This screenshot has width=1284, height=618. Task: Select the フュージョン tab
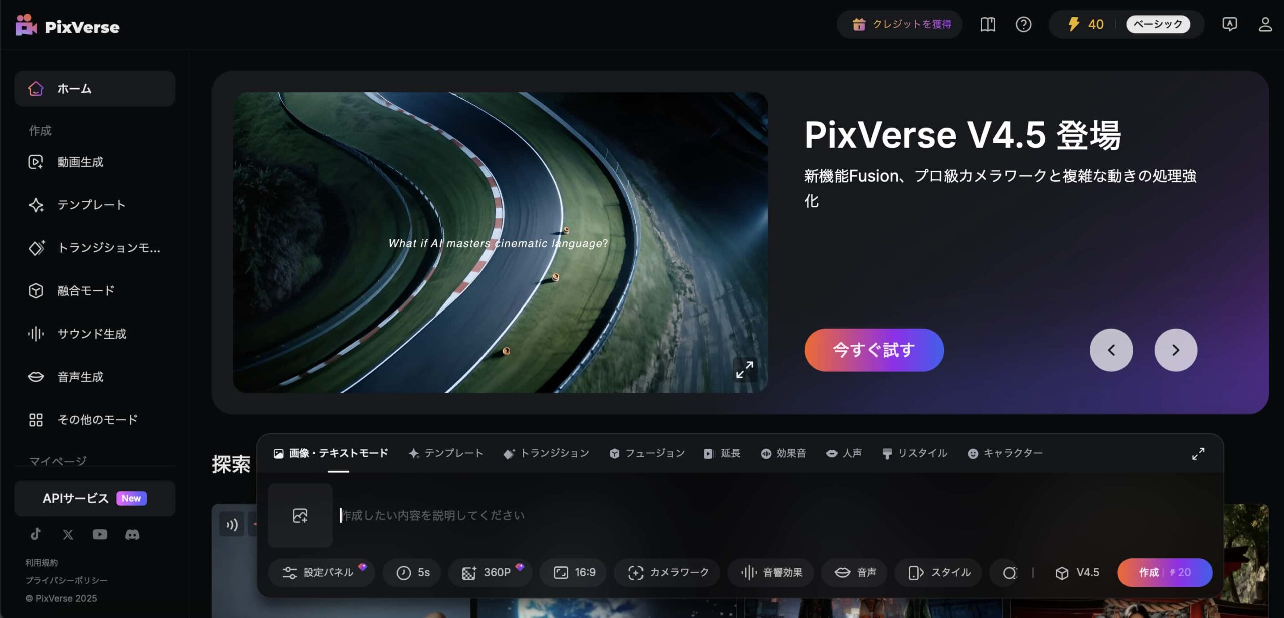tap(647, 453)
